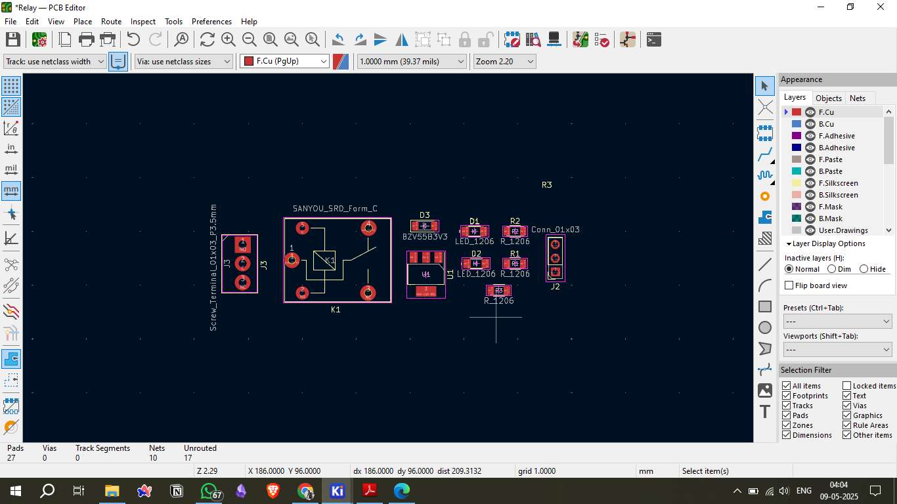This screenshot has height=504, width=897.
Task: Open the Footprint Editor icon
Action: click(512, 39)
